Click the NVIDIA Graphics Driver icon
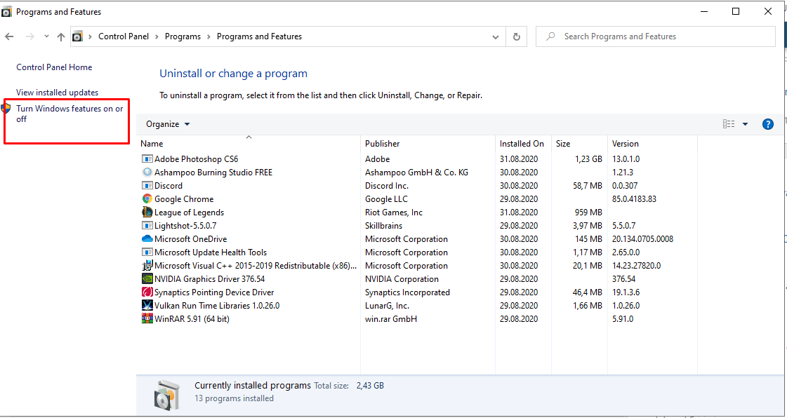787x418 pixels. pyautogui.click(x=147, y=279)
